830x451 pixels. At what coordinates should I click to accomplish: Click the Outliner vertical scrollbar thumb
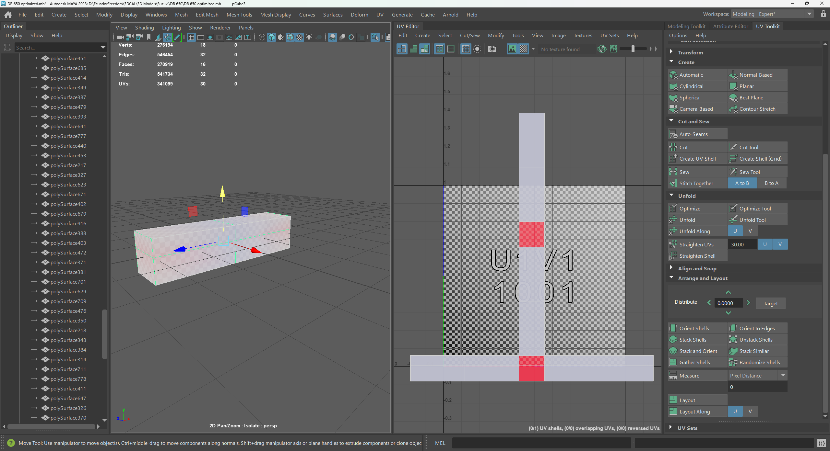pyautogui.click(x=104, y=334)
